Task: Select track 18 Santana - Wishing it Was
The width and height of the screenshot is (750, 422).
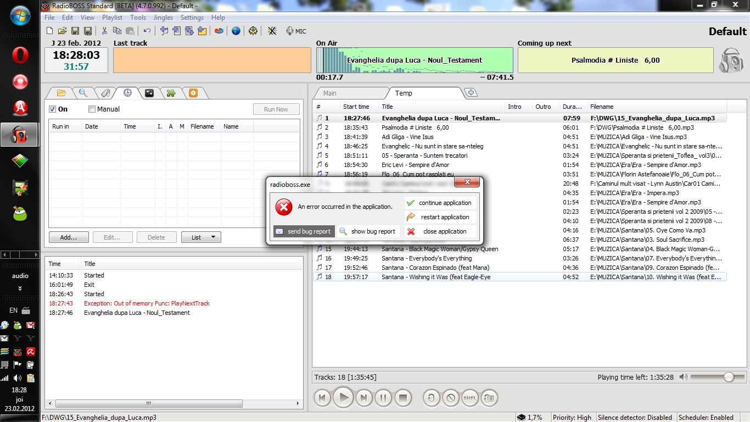Action: [519, 277]
